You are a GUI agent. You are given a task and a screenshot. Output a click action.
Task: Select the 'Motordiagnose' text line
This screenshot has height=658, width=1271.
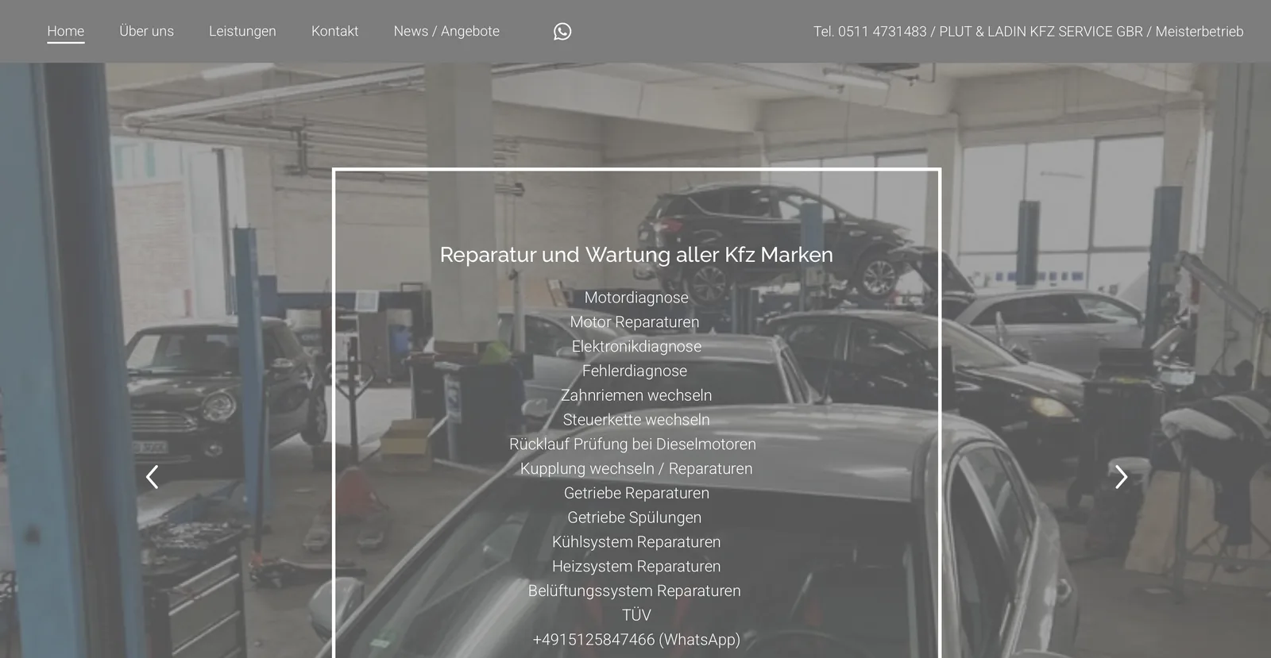pyautogui.click(x=636, y=298)
